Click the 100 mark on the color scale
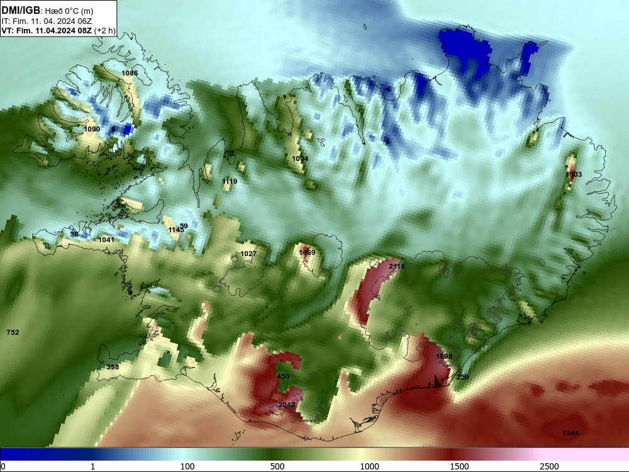The image size is (629, 472). coord(187,466)
